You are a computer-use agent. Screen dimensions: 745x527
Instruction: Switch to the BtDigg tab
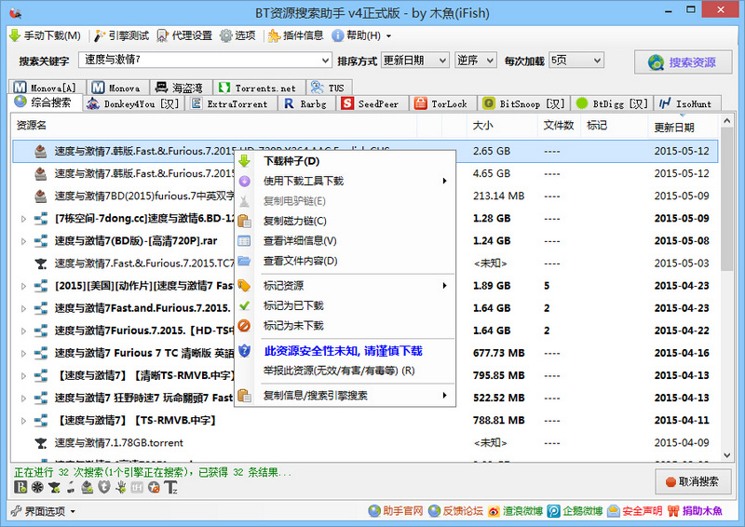612,103
